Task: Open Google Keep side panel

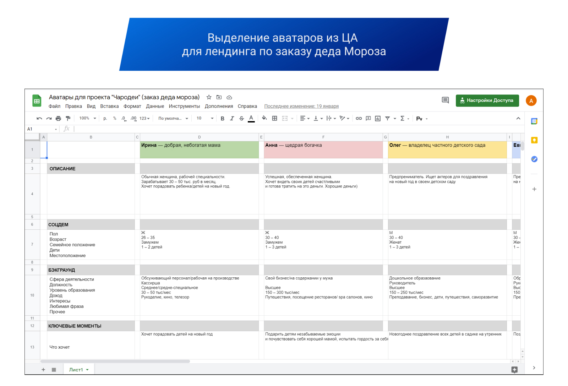Action: (534, 140)
